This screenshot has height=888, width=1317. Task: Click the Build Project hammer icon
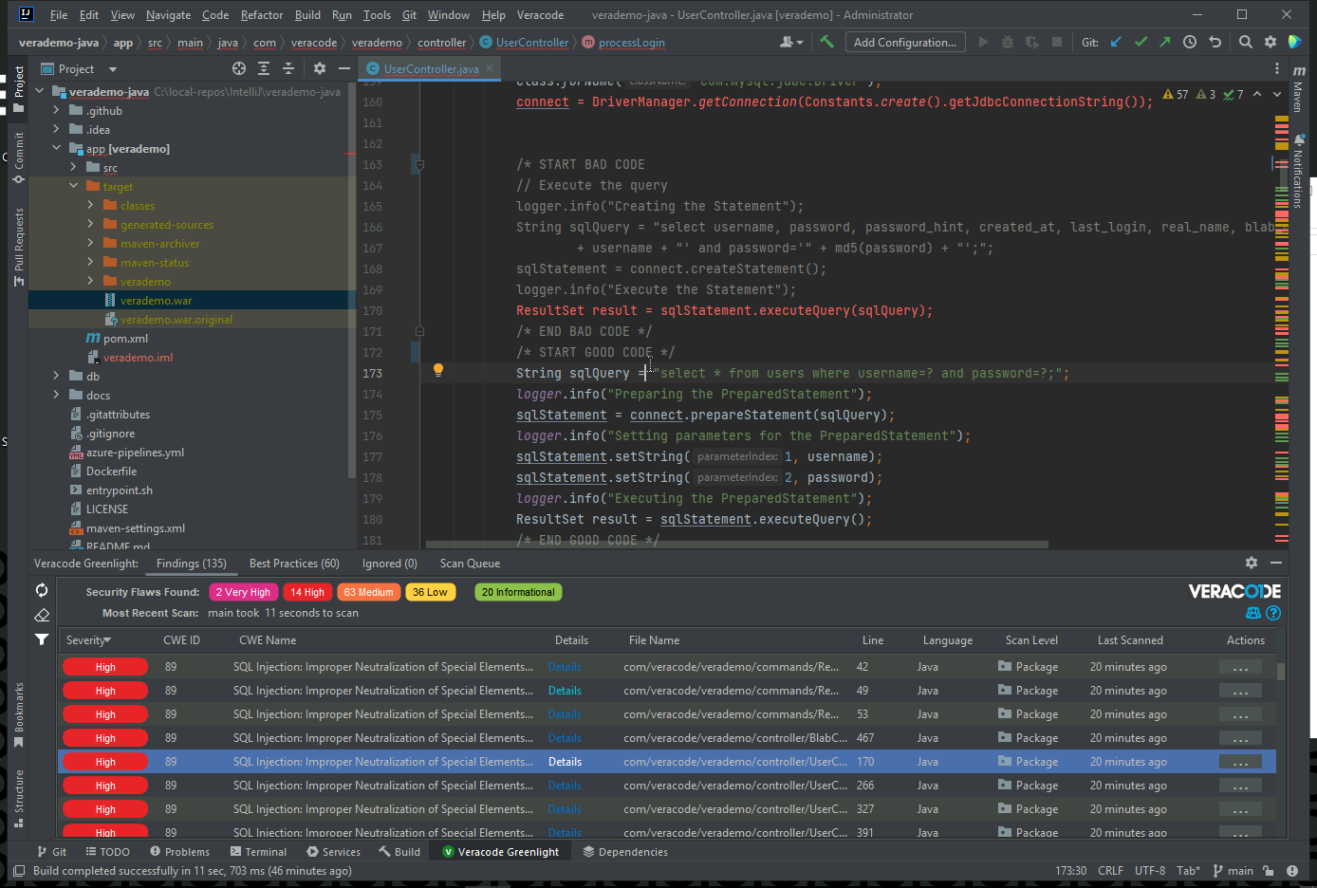[827, 42]
